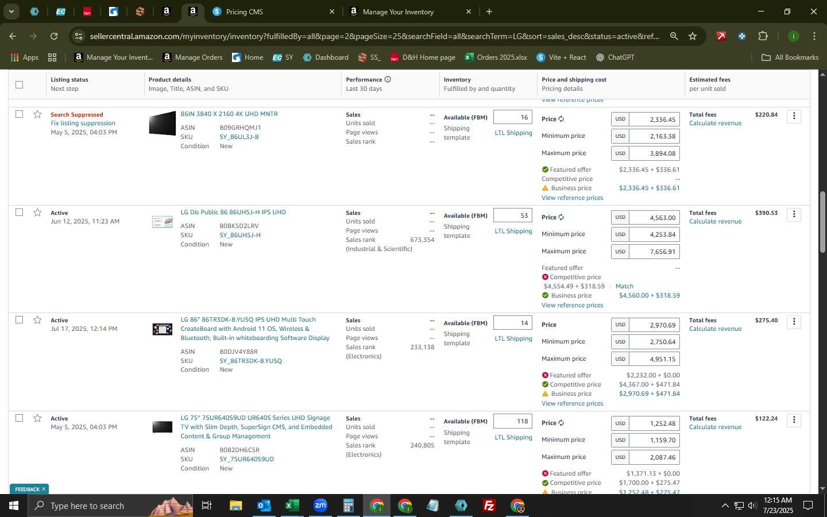Image resolution: width=827 pixels, height=517 pixels.
Task: Click the zoom magnifier icon in address bar
Action: 674,36
